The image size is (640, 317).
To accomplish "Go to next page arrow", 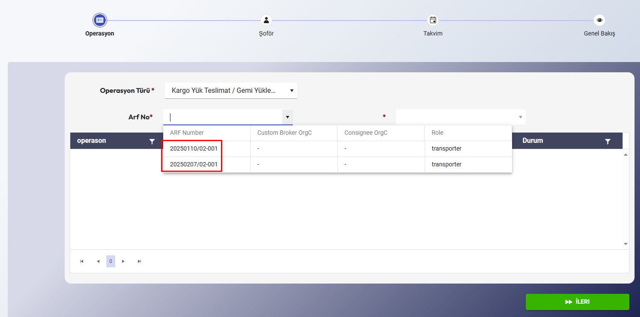I will tap(123, 261).
